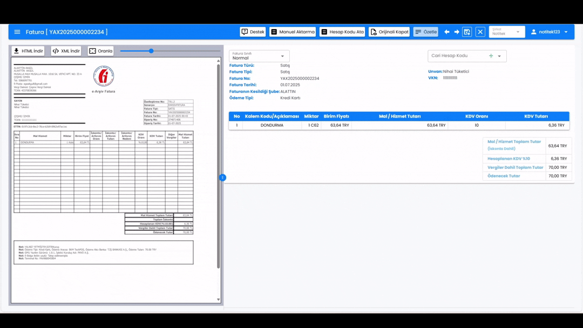Screen dimensions: 583x328
Task: Open the Şirket company selector
Action: coord(506,32)
